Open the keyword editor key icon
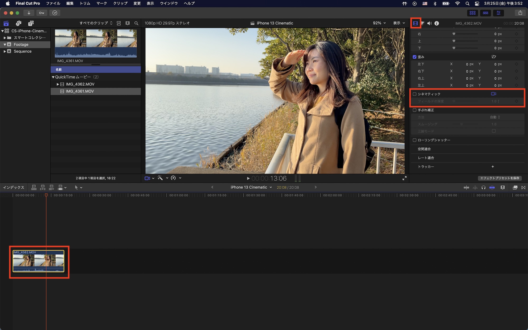Image resolution: width=528 pixels, height=330 pixels. 42,13
